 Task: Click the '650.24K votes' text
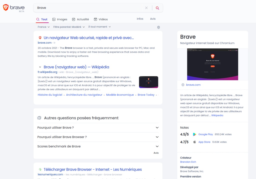[223, 134]
